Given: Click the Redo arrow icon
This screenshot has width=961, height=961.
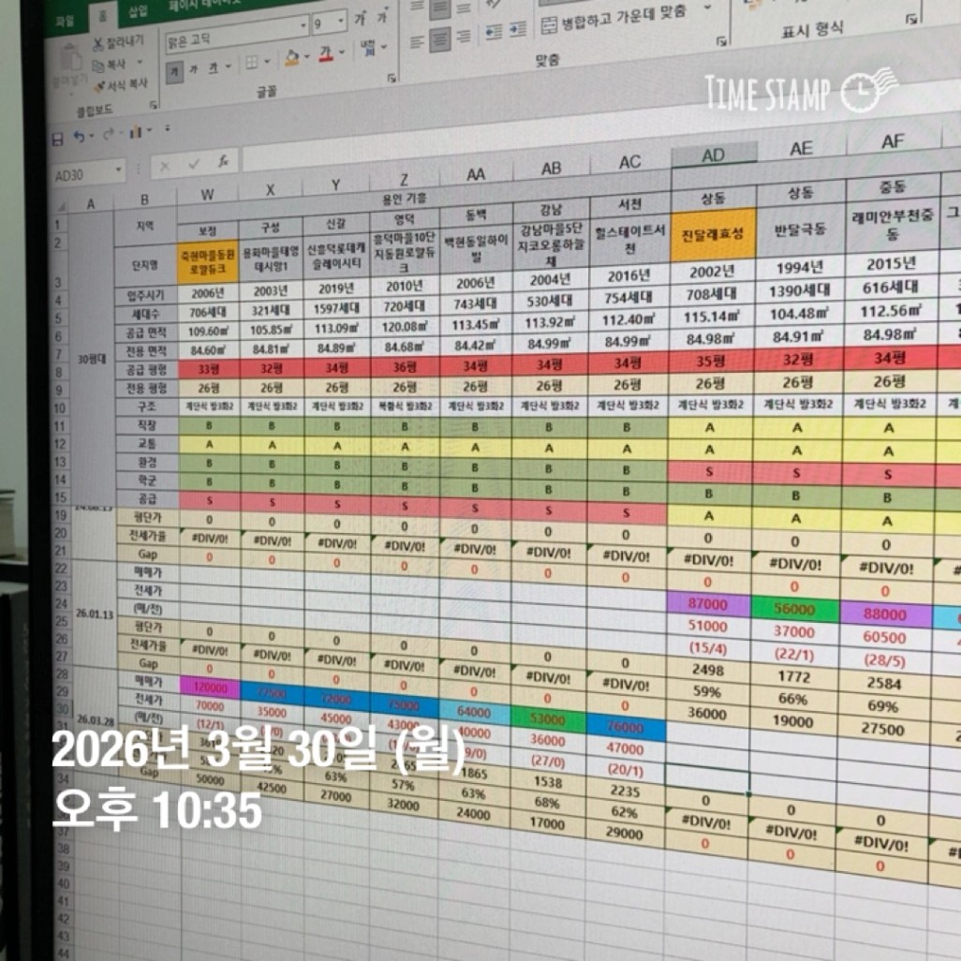Looking at the screenshot, I should [x=109, y=134].
